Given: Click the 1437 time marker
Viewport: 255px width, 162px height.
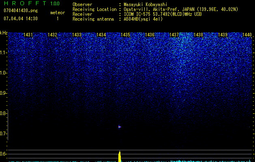Looking at the screenshot, I should point(174,35).
